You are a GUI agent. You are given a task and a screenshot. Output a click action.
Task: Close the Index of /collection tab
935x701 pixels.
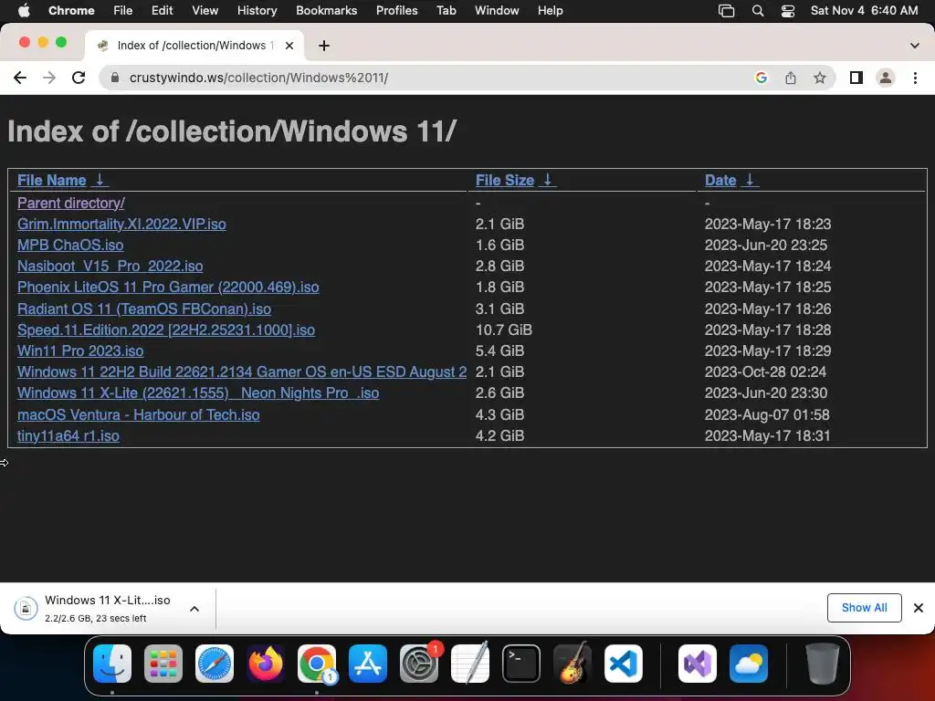pos(289,46)
